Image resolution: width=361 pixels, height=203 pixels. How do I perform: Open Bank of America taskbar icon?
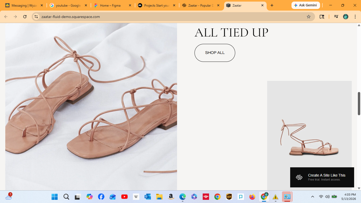206,197
